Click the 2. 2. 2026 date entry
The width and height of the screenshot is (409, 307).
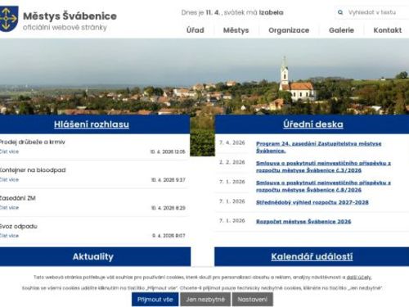(232, 162)
